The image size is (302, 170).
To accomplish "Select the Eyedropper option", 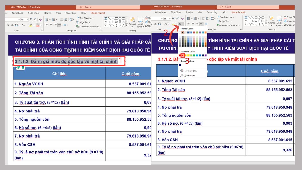I will (x=189, y=75).
